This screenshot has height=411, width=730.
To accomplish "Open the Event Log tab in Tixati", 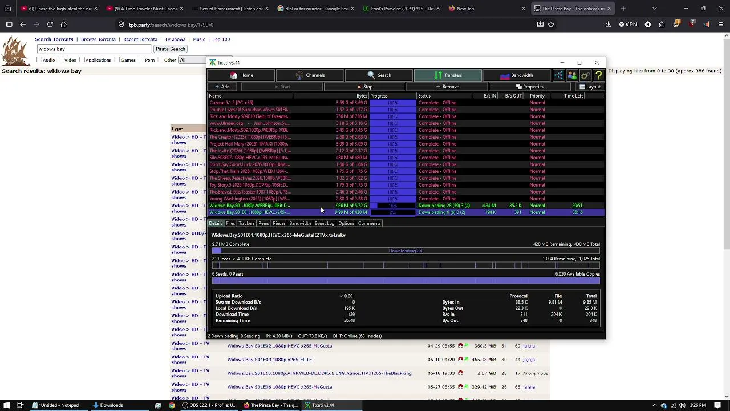I will [x=325, y=223].
